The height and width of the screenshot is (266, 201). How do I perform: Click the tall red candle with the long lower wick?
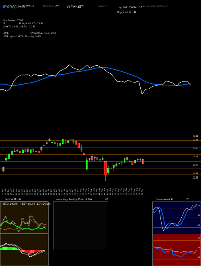tap(105, 168)
